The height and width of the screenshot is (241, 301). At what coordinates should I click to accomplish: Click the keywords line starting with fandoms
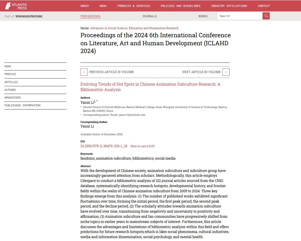click(x=128, y=158)
